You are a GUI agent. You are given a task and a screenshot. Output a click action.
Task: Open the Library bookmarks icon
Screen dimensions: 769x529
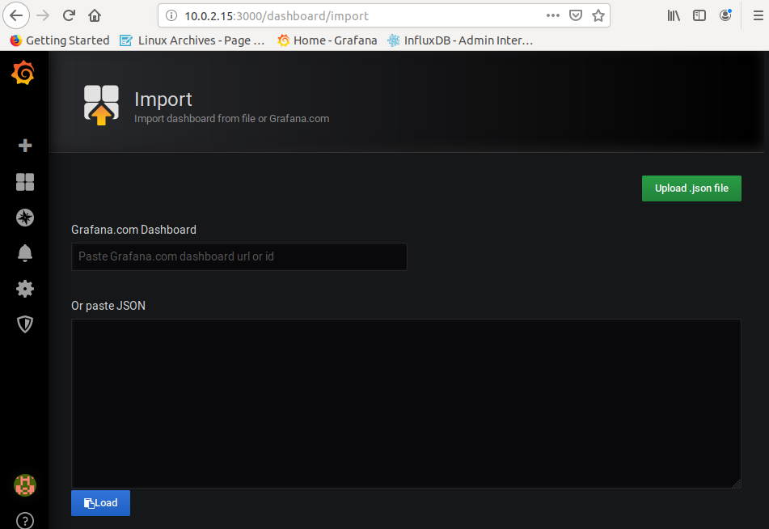(674, 15)
